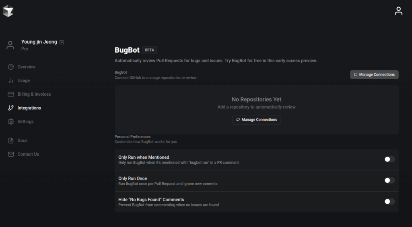The width and height of the screenshot is (412, 227).
Task: Toggle Hide "No Bugs Found" Comments
Action: point(389,202)
